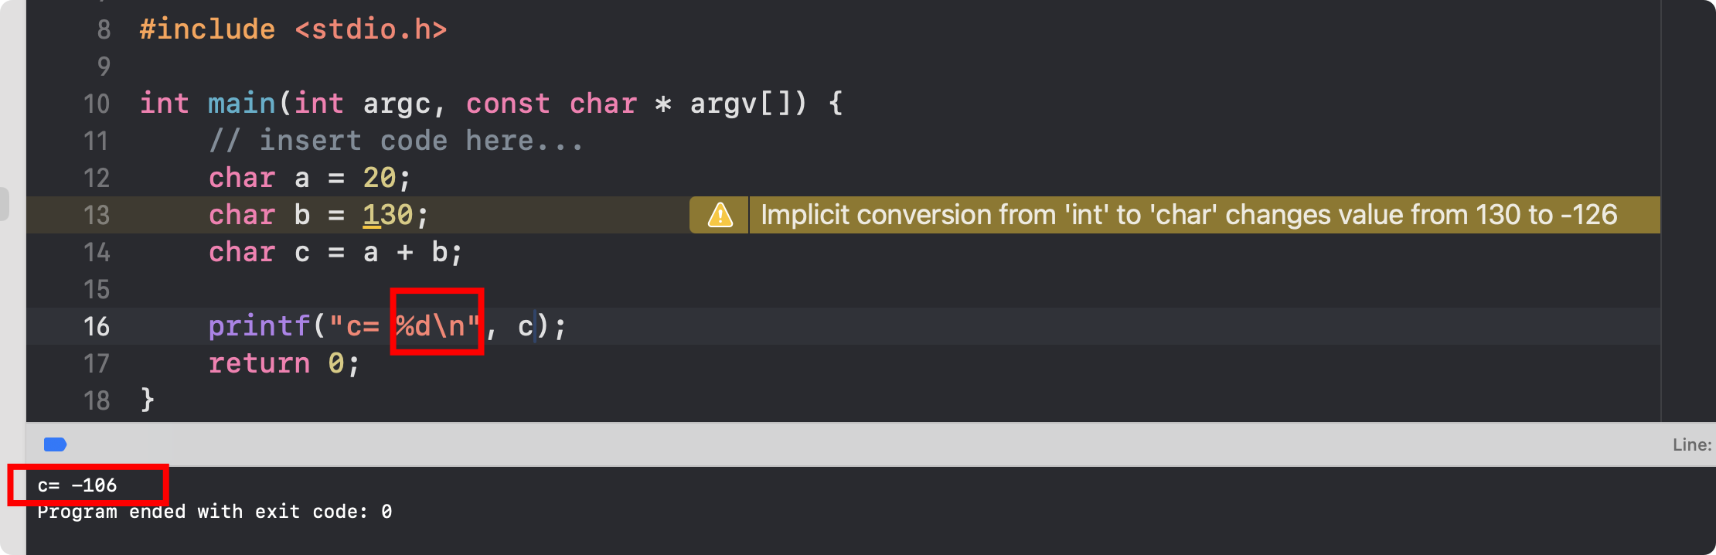Screen dimensions: 1716x555
Task: Click the Program ended with exit code line
Action: pos(215,512)
